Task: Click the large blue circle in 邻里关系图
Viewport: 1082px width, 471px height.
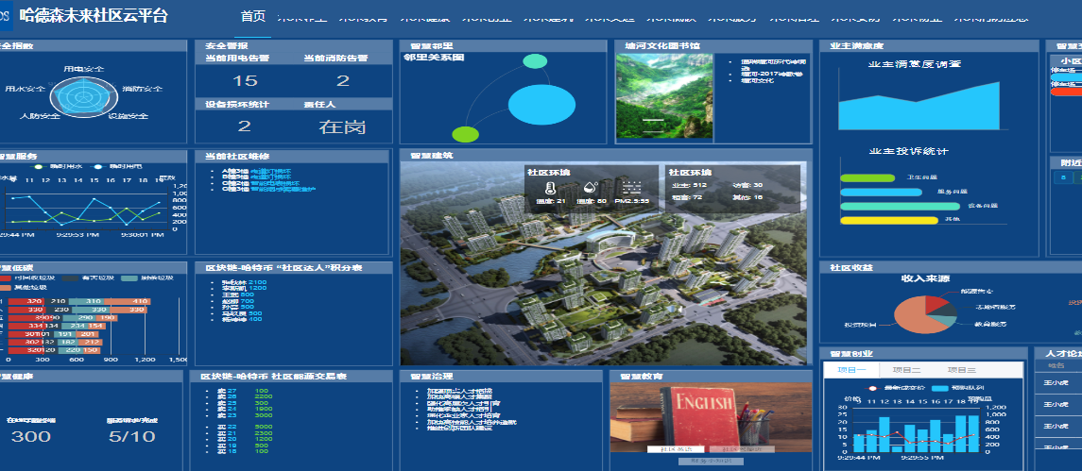Action: 541,105
